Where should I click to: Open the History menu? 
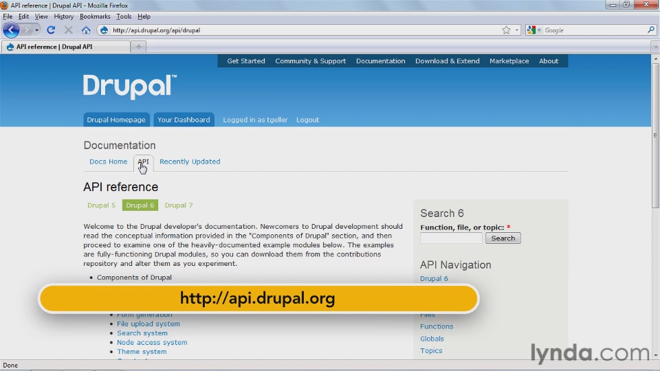[63, 16]
